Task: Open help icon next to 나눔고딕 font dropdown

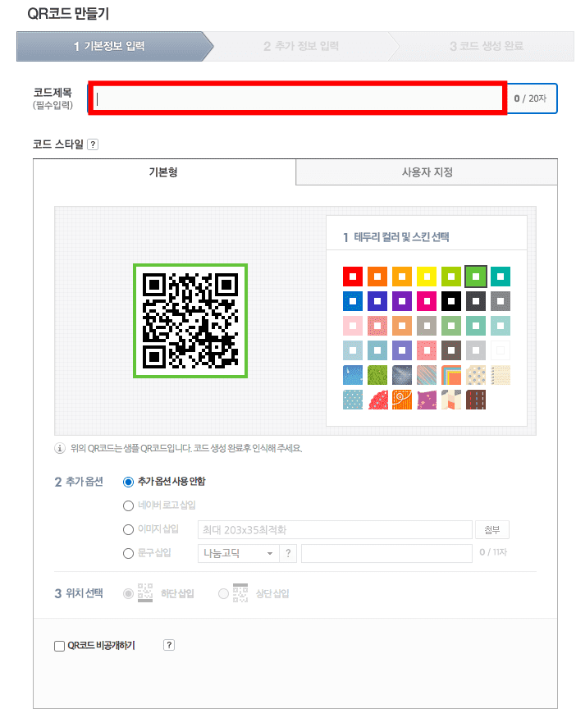Action: coord(288,553)
